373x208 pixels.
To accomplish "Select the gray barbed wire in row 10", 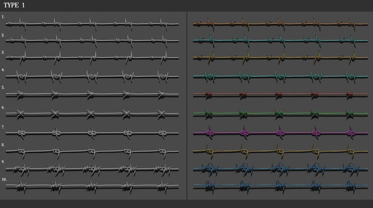I will click(92, 186).
